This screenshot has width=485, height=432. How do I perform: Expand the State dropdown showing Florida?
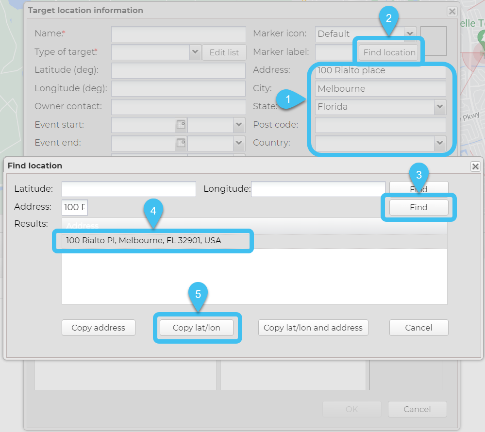click(440, 107)
